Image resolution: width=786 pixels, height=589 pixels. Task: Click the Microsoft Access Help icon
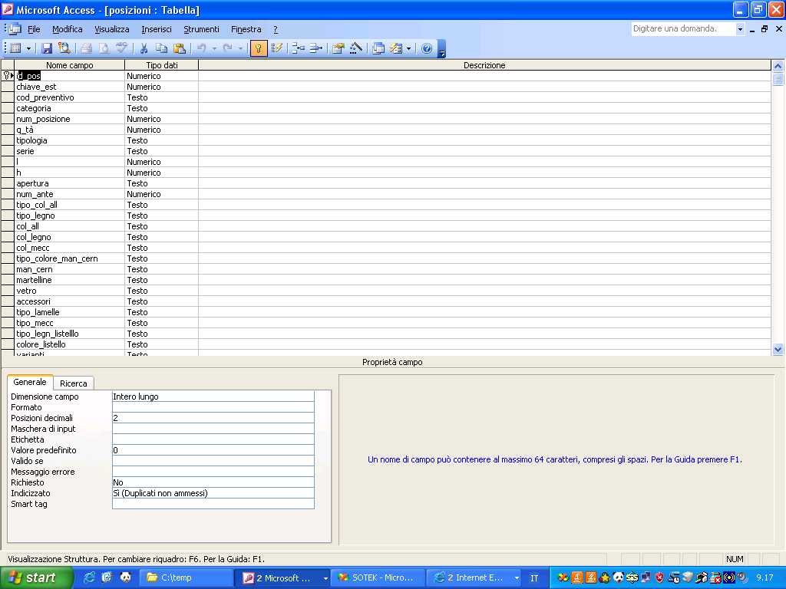(x=427, y=48)
